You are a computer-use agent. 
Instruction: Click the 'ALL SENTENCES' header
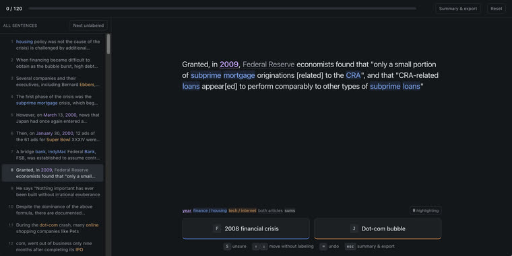(20, 26)
